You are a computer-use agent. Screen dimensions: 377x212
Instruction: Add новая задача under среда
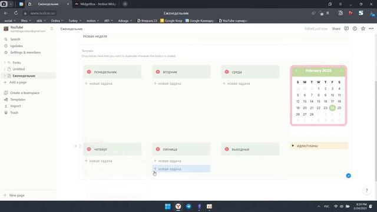[x=236, y=84]
